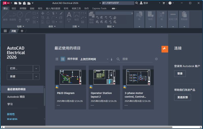Open the Express Tools ribbon tab
203x129 pixels.
(x=99, y=9)
